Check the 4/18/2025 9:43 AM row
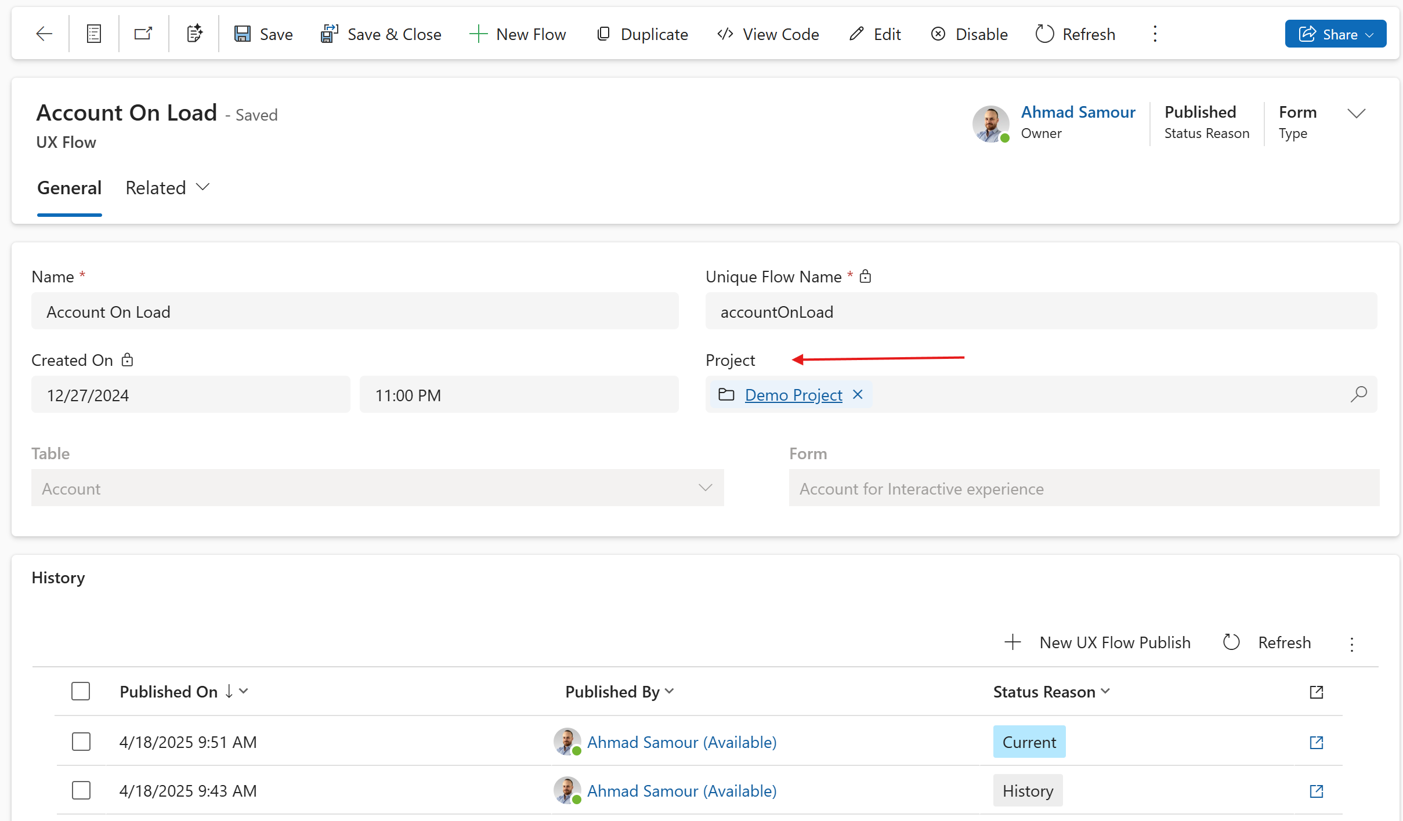The height and width of the screenshot is (821, 1403). click(x=81, y=790)
